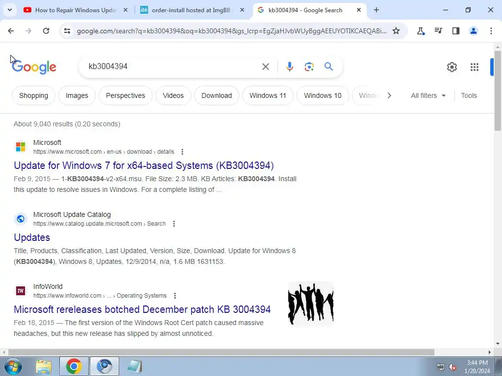Switch to How to Repair Windows Update tab
502x376 pixels.
(x=75, y=10)
